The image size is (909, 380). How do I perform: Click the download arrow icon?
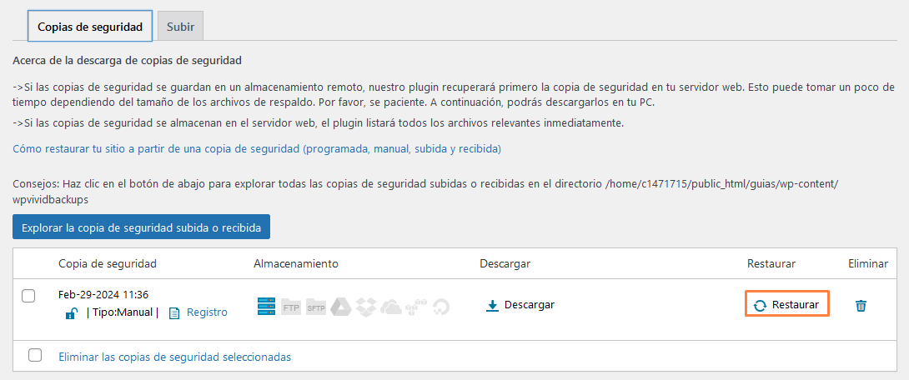(492, 305)
